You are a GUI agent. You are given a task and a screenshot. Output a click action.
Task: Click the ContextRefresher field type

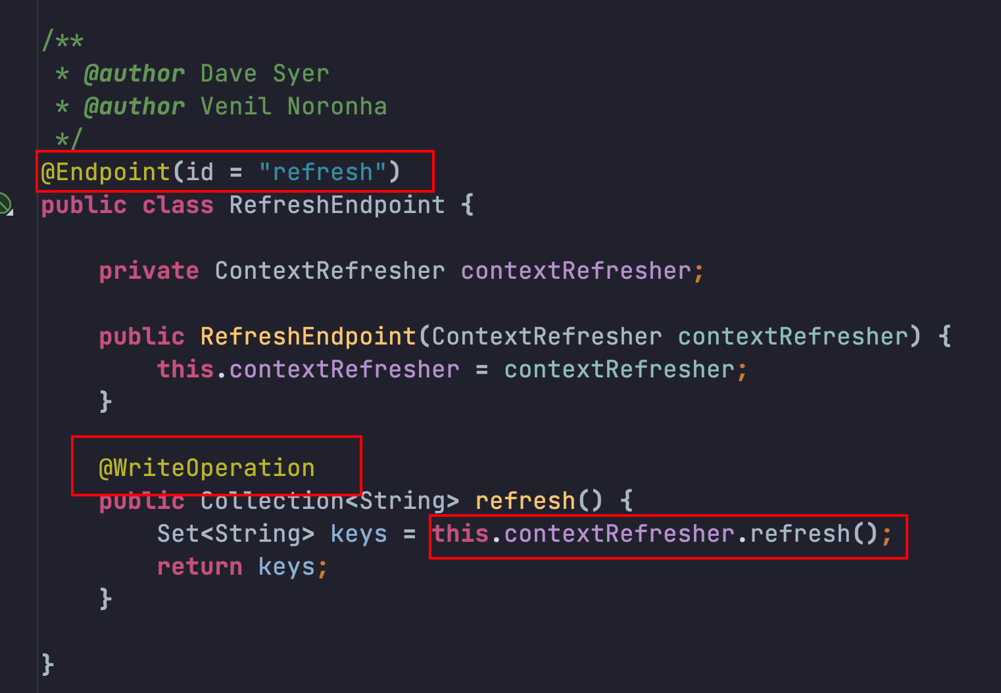330,271
